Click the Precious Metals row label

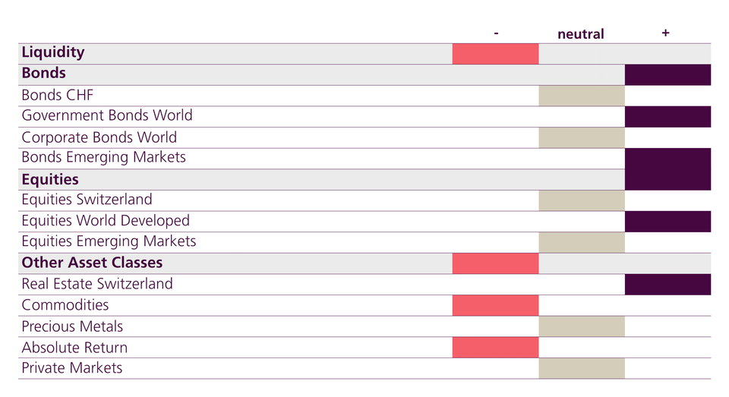coord(72,326)
